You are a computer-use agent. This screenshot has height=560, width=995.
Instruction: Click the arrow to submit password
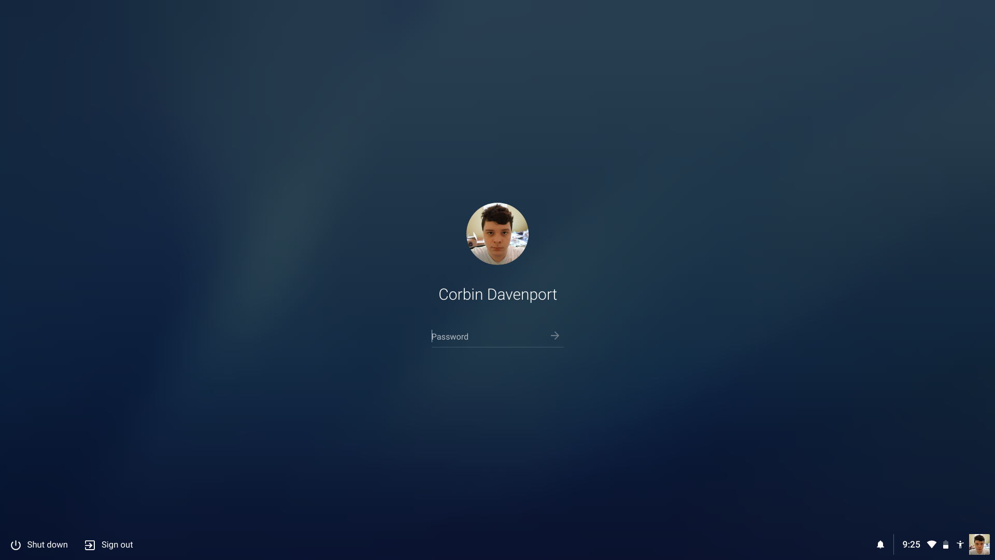coord(555,335)
